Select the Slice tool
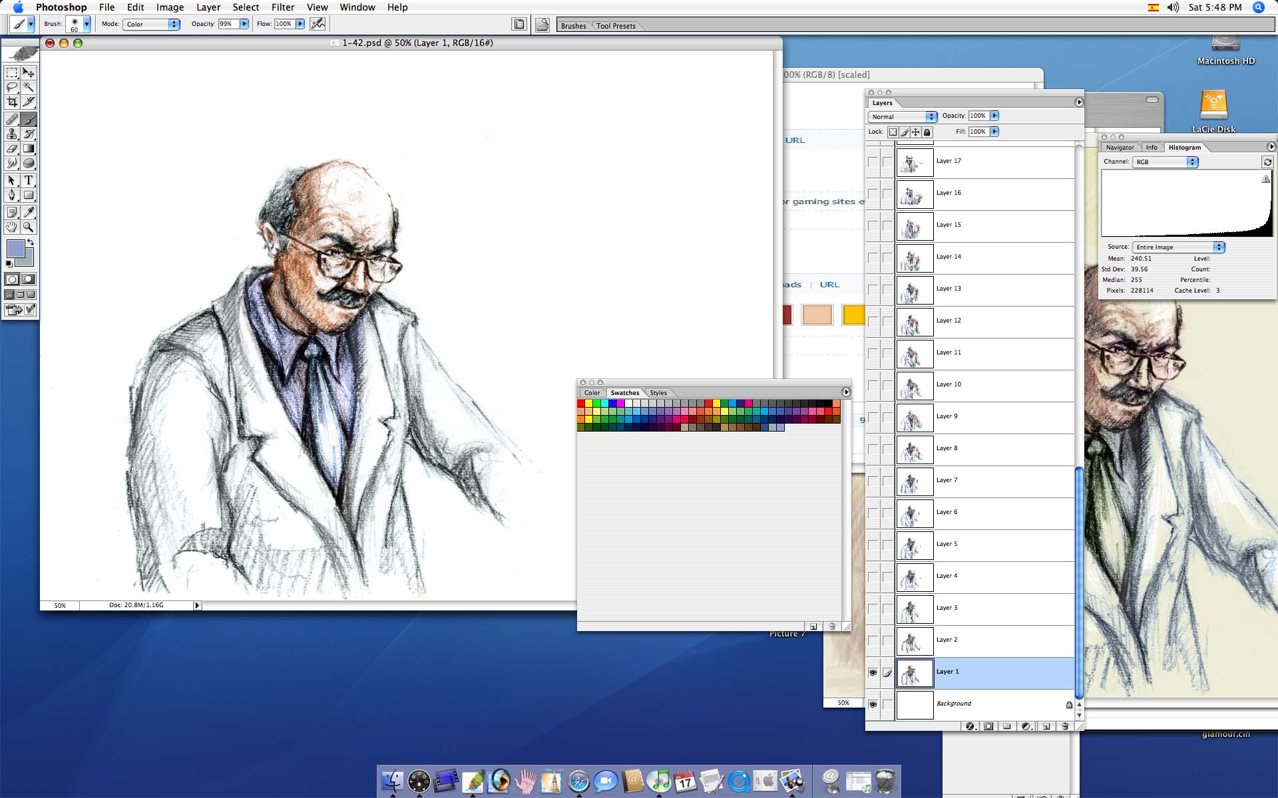1278x798 pixels. pyautogui.click(x=29, y=102)
